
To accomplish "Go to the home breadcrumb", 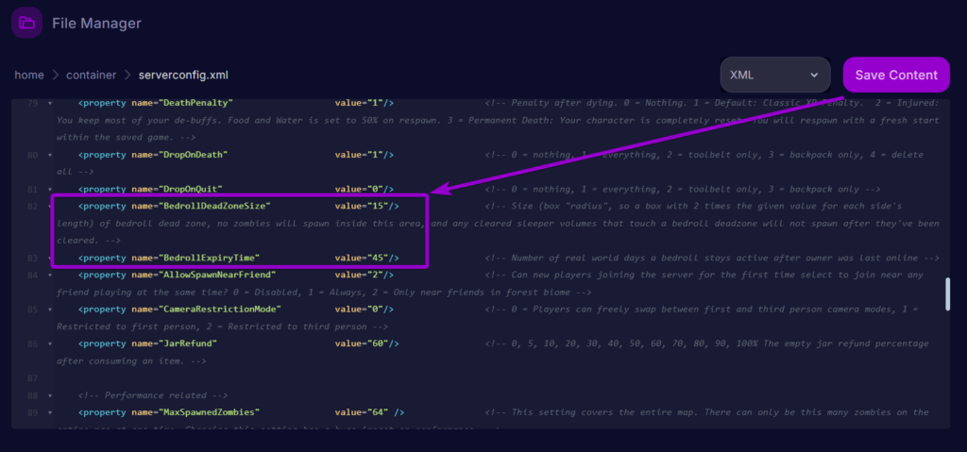I will click(x=29, y=75).
